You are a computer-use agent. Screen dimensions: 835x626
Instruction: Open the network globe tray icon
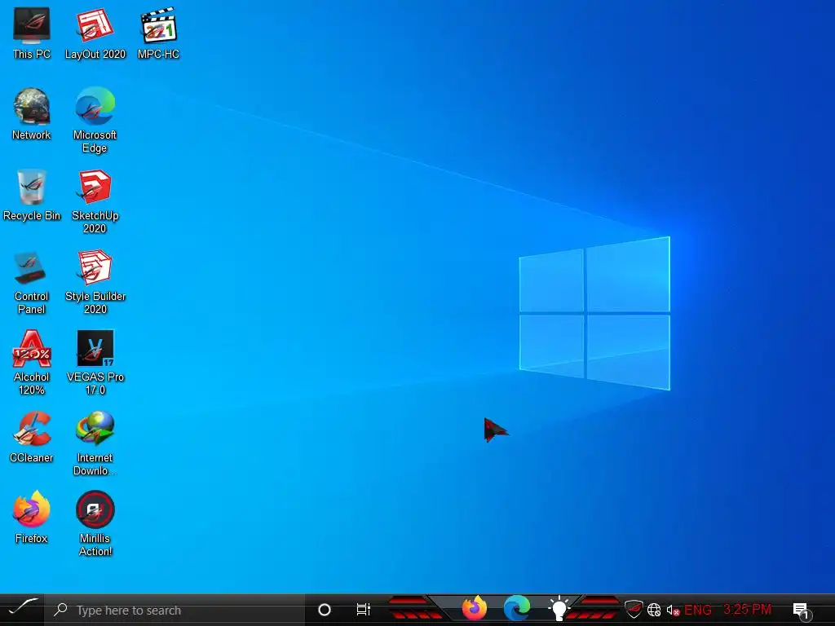pyautogui.click(x=654, y=610)
